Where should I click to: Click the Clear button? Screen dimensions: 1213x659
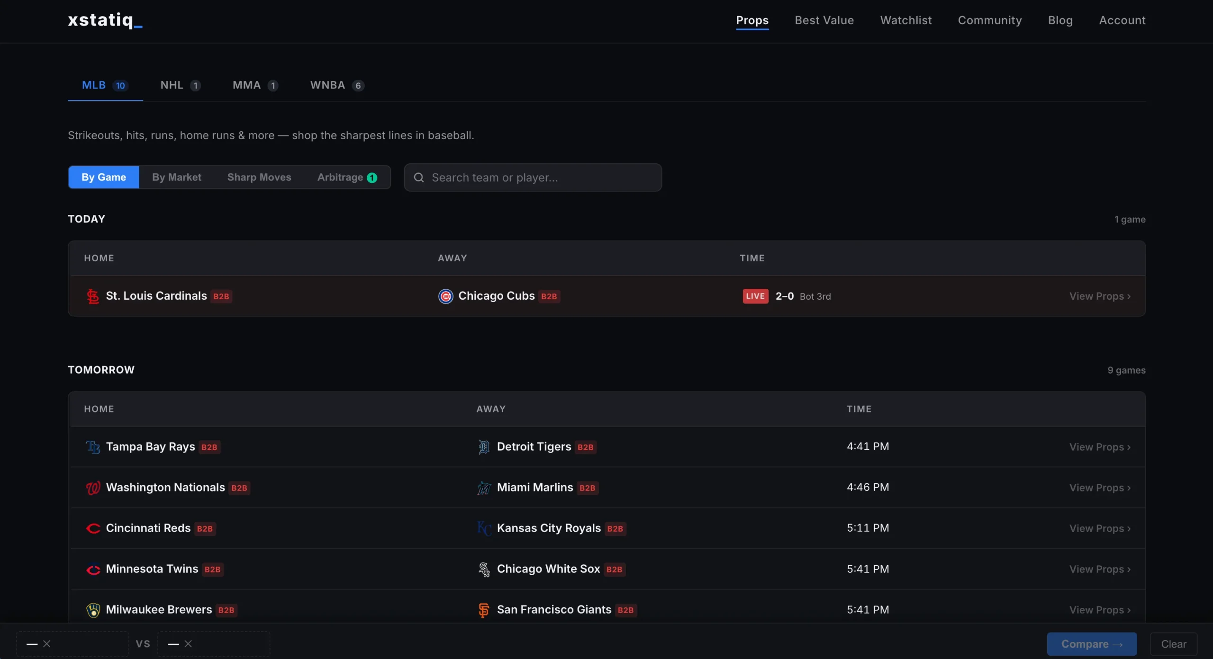(x=1173, y=644)
